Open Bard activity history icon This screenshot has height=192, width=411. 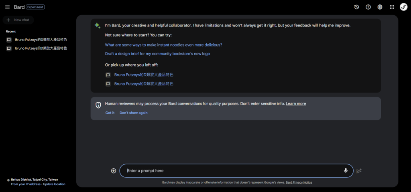tap(356, 7)
